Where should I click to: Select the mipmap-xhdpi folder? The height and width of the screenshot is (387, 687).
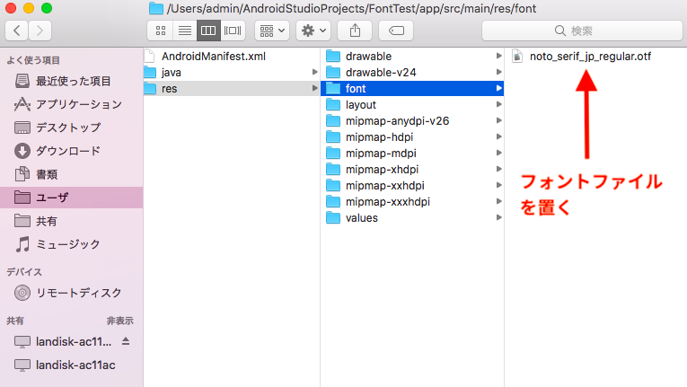pos(412,169)
